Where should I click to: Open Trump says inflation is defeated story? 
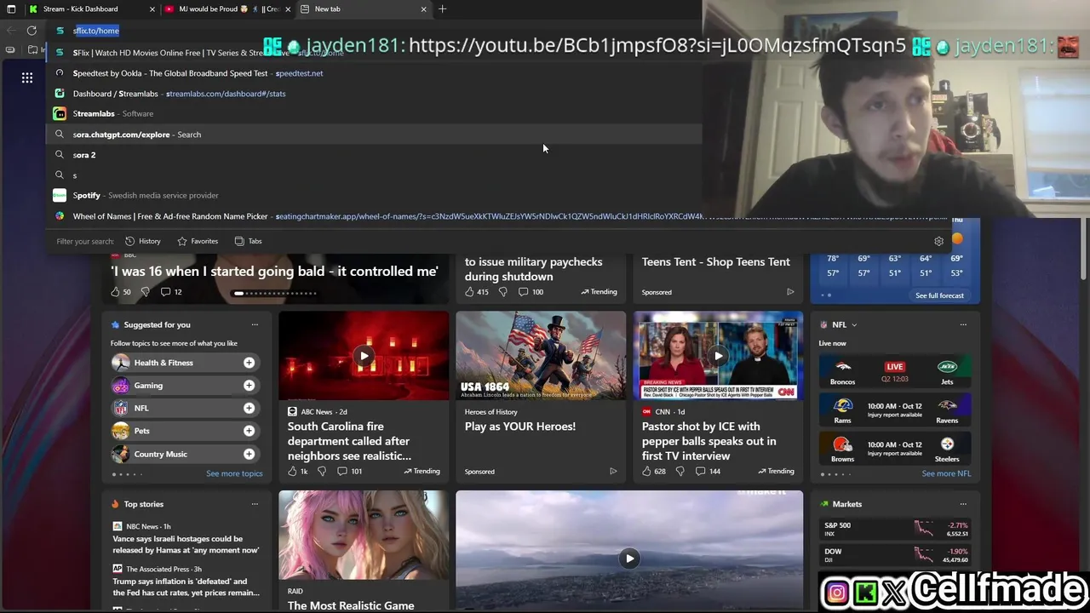pos(186,587)
